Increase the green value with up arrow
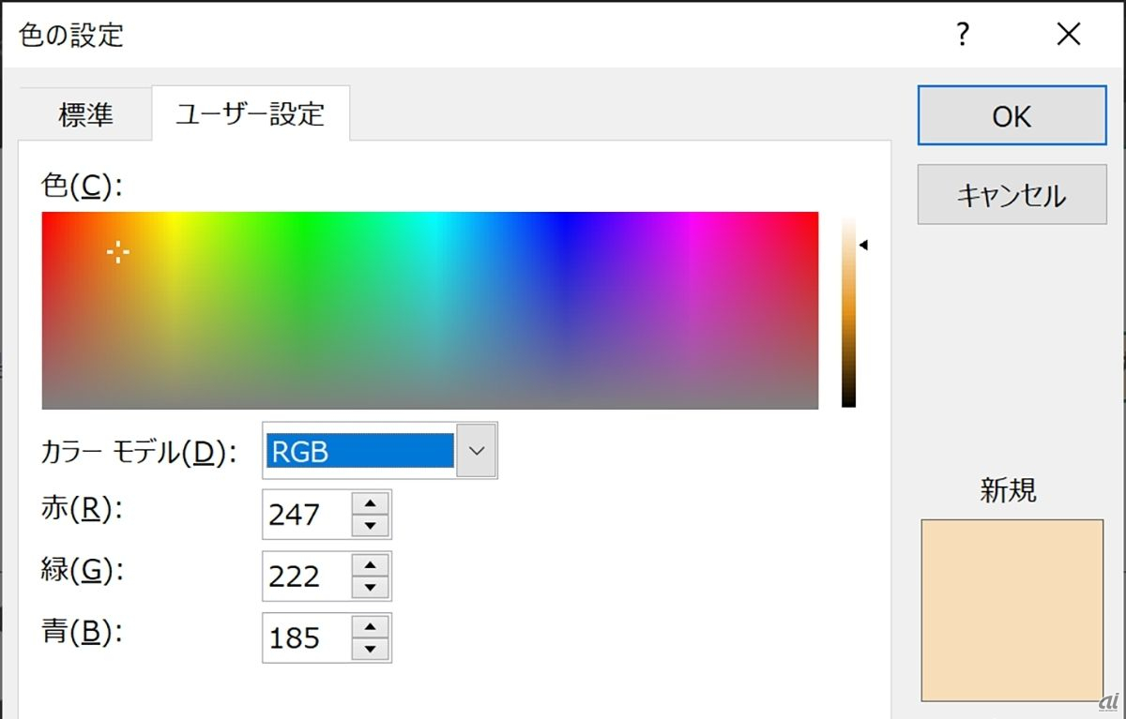The width and height of the screenshot is (1126, 719). [371, 565]
